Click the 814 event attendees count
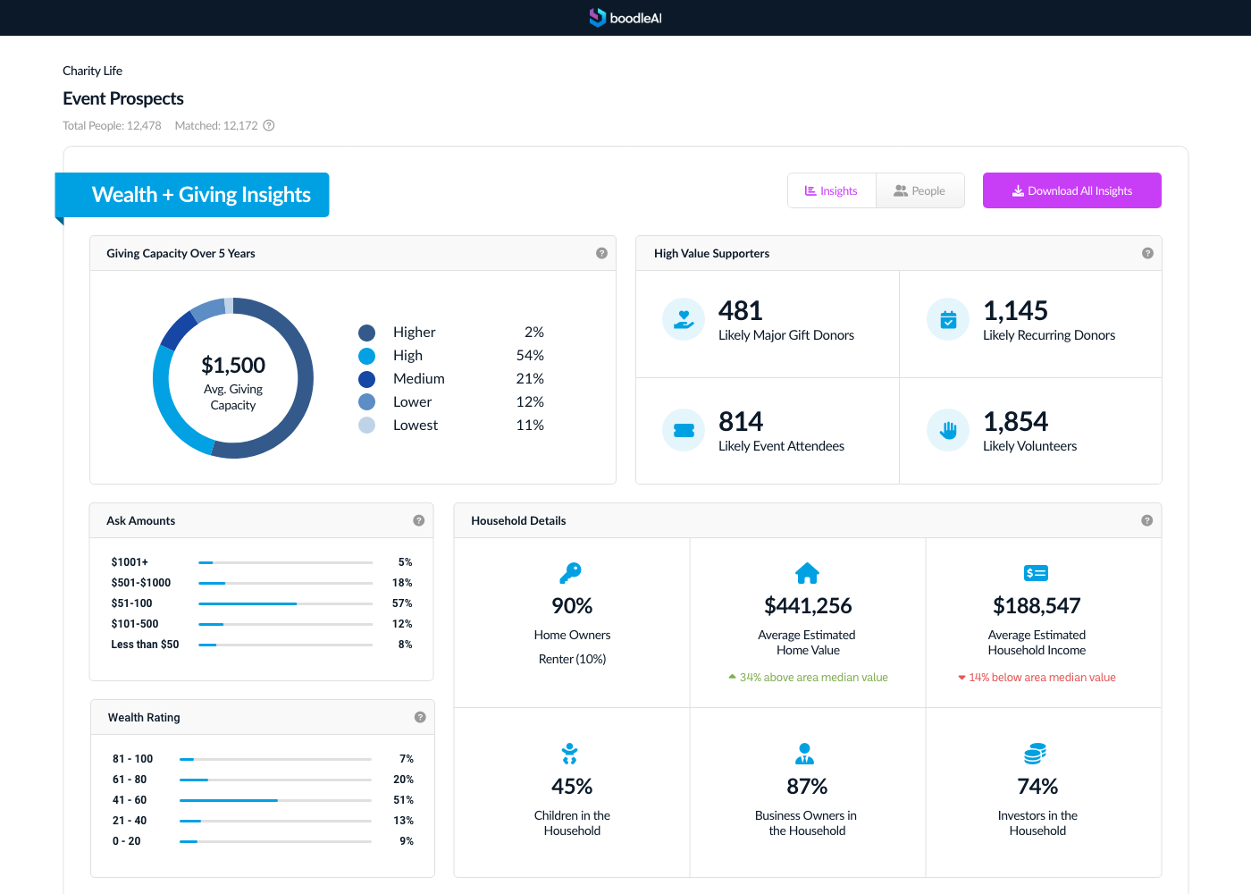The image size is (1251, 894). point(741,421)
